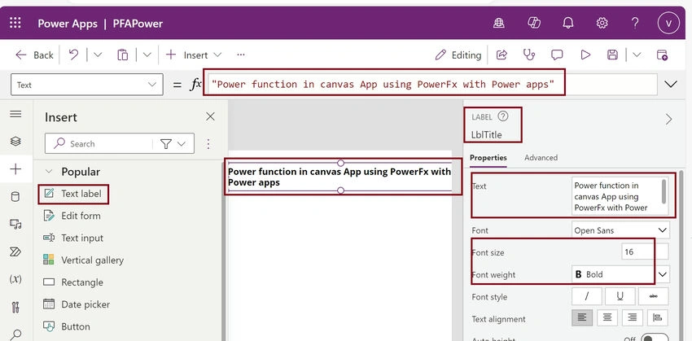Click the Font size field 16
692x341 pixels.
(645, 252)
